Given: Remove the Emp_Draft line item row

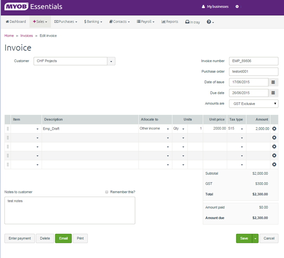Looking at the screenshot, I should [274, 129].
